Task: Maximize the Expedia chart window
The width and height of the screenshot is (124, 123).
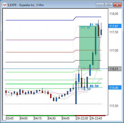Action: click(x=108, y=5)
